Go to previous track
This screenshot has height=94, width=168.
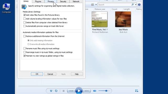pyautogui.click(x=71, y=91)
